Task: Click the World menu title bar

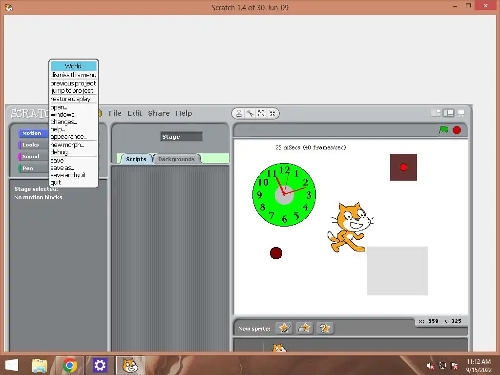Action: [74, 66]
